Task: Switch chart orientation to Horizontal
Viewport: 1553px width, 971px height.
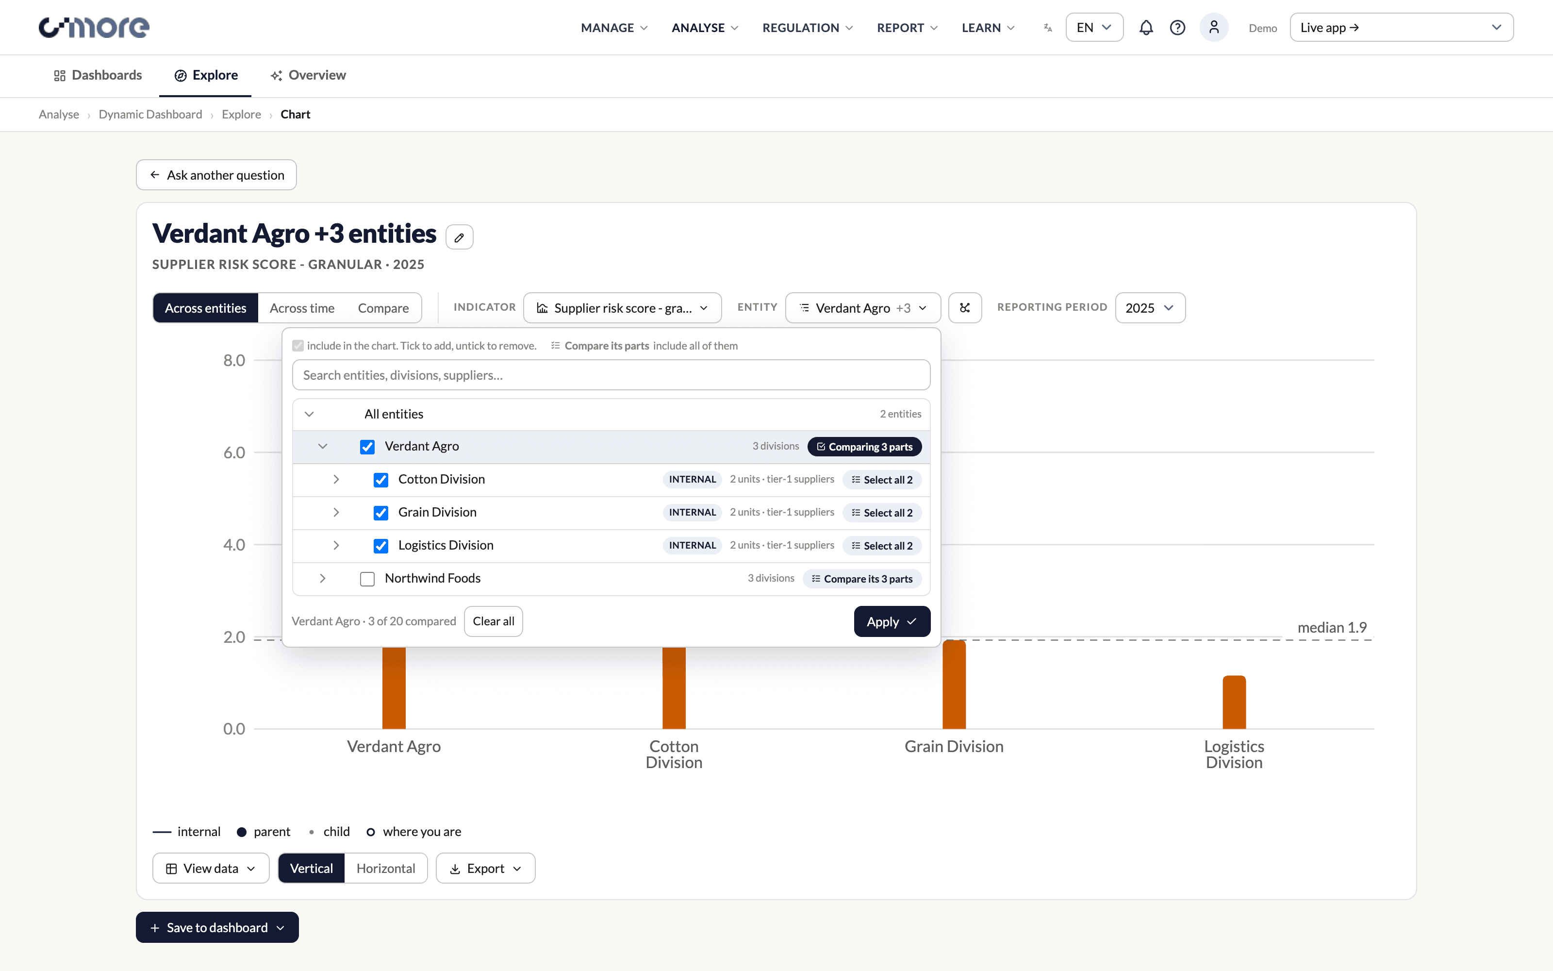Action: pyautogui.click(x=386, y=868)
